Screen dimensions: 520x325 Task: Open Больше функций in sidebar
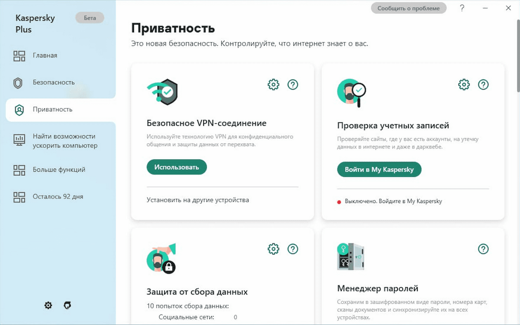click(58, 170)
